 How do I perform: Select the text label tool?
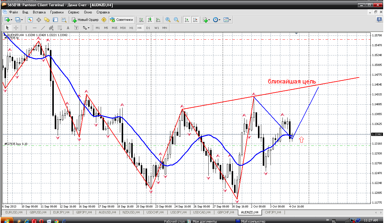point(77,28)
